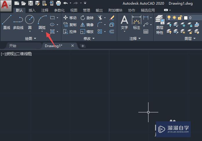202x141 pixels.
Task: Select the 圆 circle tool
Action: [30, 22]
